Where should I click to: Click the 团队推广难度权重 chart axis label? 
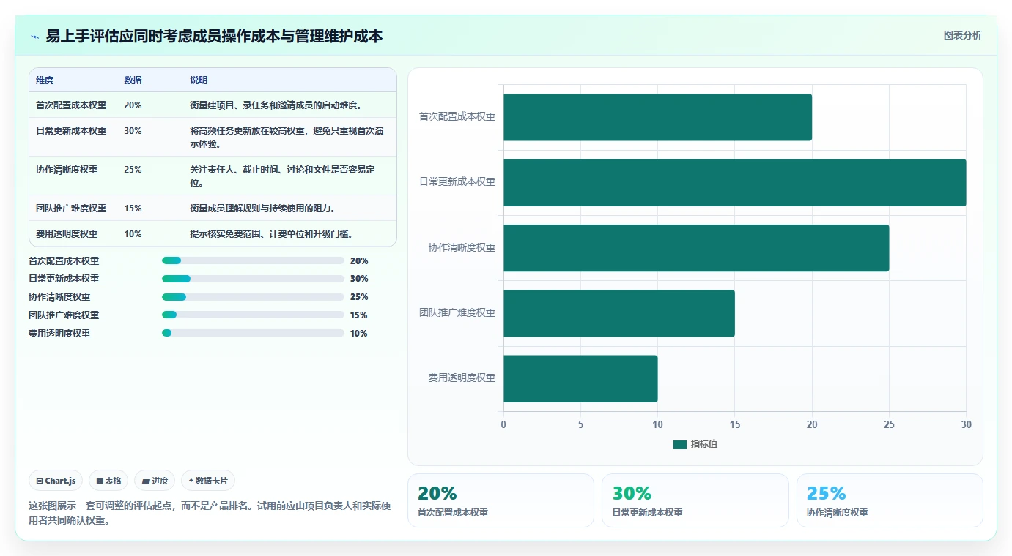pyautogui.click(x=457, y=312)
